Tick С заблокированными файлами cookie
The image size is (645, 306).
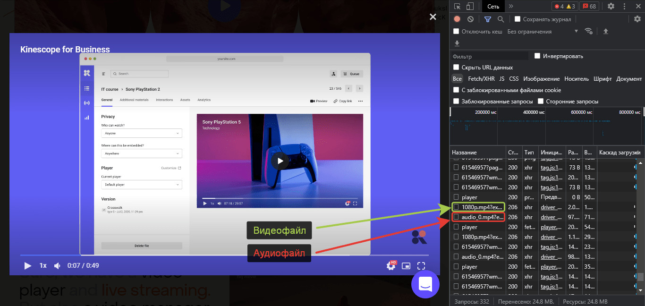[456, 90]
